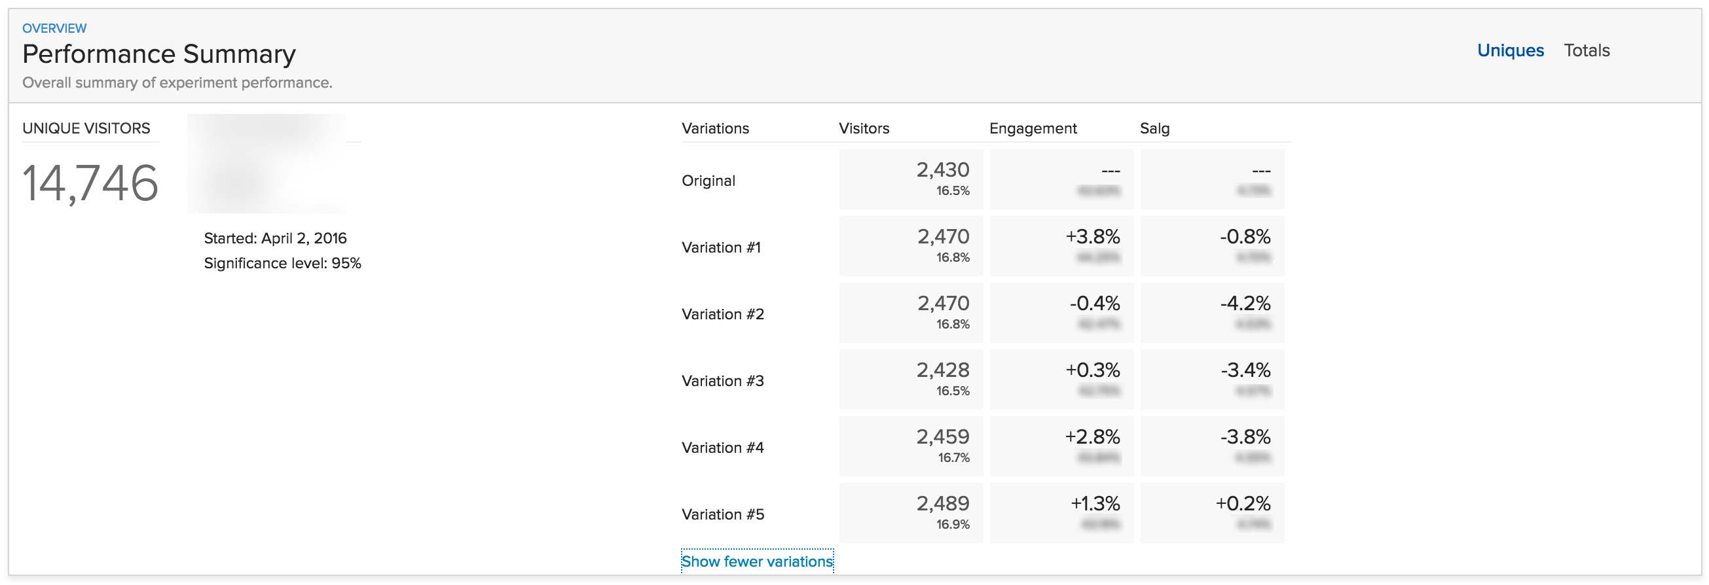Switch to the Uniques view
The width and height of the screenshot is (1709, 585).
1510,51
